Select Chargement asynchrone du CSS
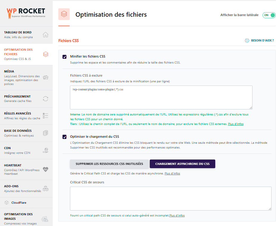 [182, 164]
